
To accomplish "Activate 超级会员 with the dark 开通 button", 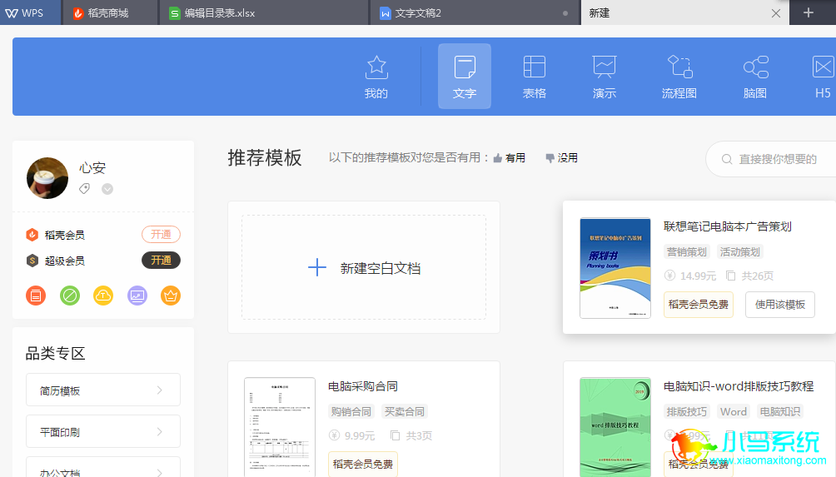I will click(x=161, y=260).
